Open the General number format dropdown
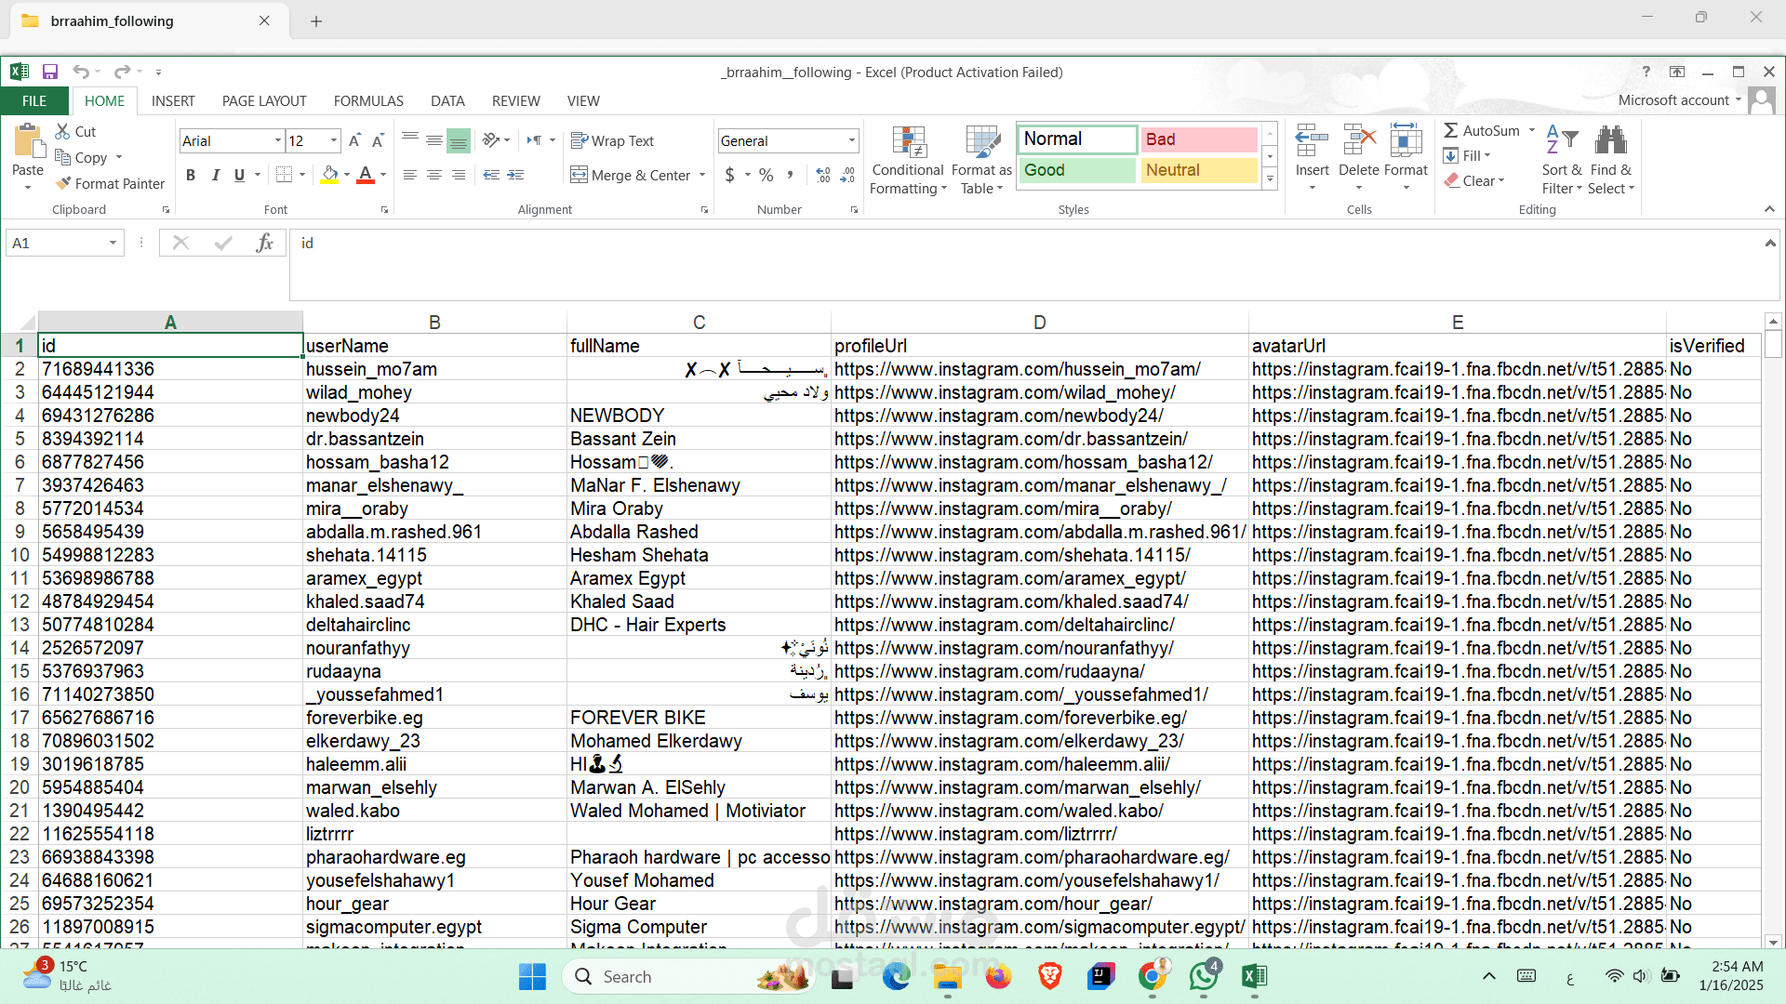Screen dimensions: 1786x1004 851,141
